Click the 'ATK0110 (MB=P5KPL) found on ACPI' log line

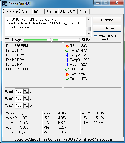[32, 19]
